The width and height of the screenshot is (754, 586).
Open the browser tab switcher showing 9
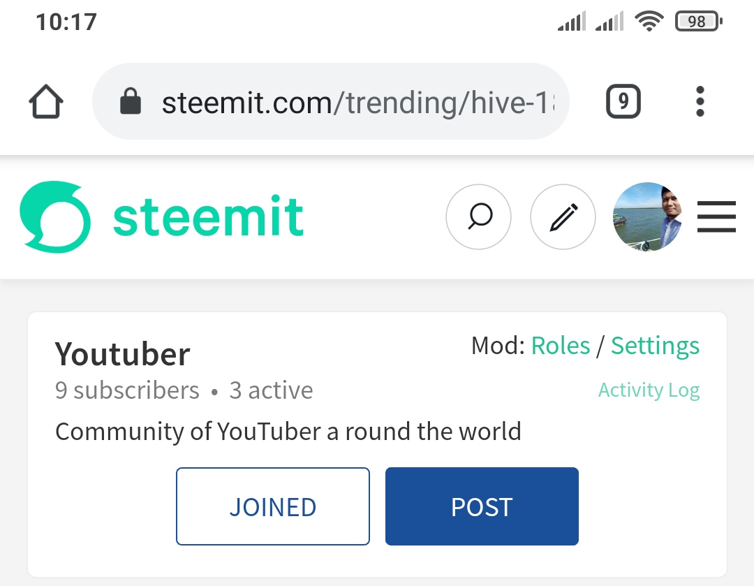coord(623,101)
